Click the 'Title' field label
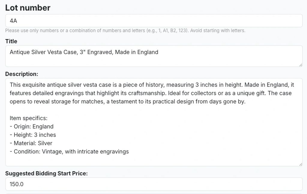307x194 pixels. (x=11, y=41)
